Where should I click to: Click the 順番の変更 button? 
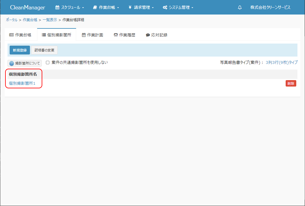point(44,50)
